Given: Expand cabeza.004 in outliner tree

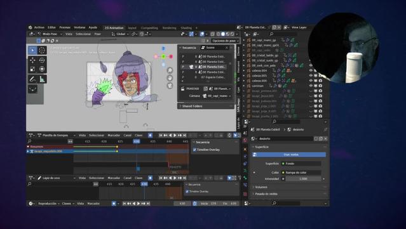Looking at the screenshot, I should point(244,70).
